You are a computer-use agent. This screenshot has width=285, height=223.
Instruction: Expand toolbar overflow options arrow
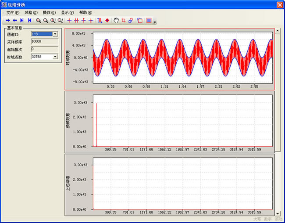[x=155, y=22]
